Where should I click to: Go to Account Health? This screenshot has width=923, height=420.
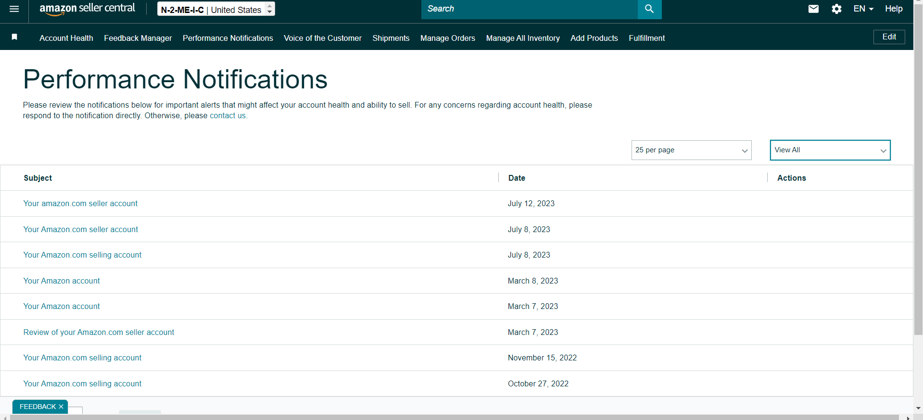click(x=66, y=38)
